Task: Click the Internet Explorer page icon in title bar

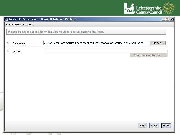Action: [6, 19]
